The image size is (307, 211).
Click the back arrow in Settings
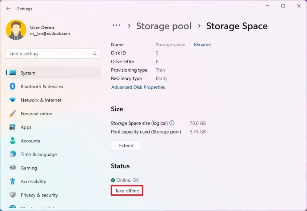[9, 9]
